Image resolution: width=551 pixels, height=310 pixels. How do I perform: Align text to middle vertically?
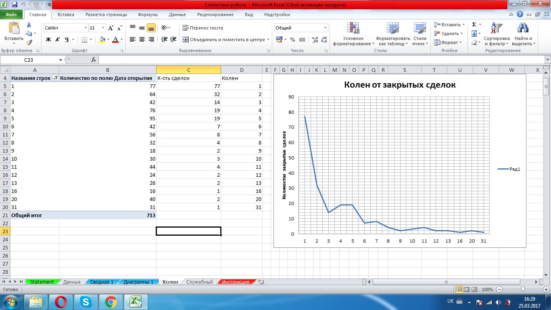click(142, 28)
